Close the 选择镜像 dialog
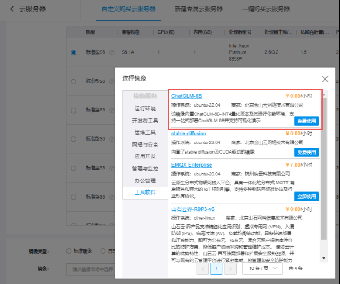Screen dimensions: 340x284 [325, 79]
